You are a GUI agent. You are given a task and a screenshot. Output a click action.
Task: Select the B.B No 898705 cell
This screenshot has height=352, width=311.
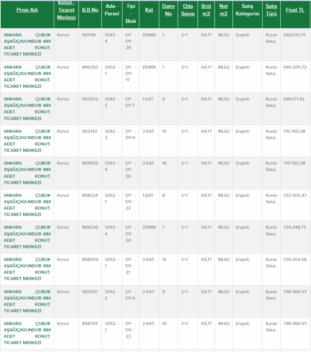pos(90,324)
